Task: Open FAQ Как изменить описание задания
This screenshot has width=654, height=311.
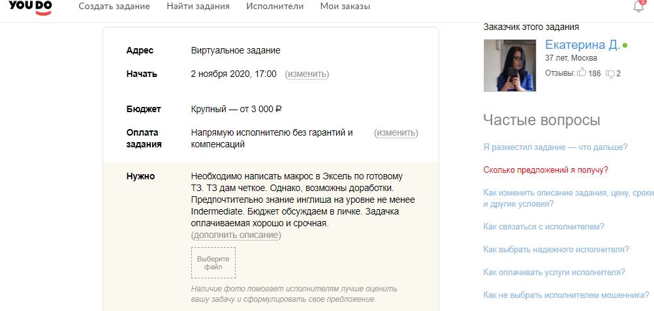Action: pyautogui.click(x=568, y=198)
